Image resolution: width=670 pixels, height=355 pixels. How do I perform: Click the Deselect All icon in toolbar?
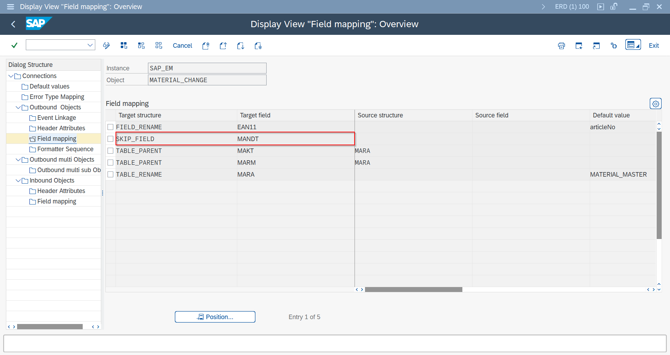[x=159, y=46]
